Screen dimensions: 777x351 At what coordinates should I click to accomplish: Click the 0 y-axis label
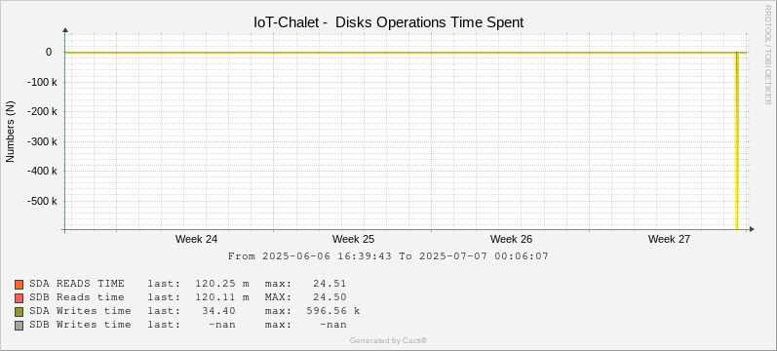point(49,52)
